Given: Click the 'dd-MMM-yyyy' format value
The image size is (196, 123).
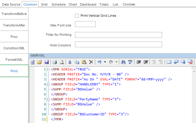Looking at the screenshot, I should click(x=152, y=80).
